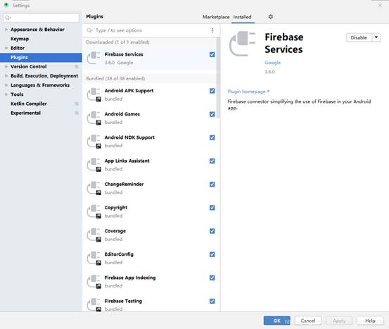Open the dropdown arrow next to Disable

tap(376, 37)
